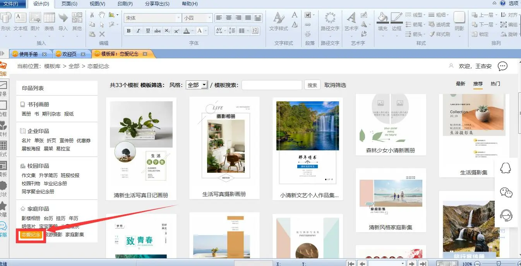Click the template search input field
This screenshot has width=521, height=266.
coord(272,85)
